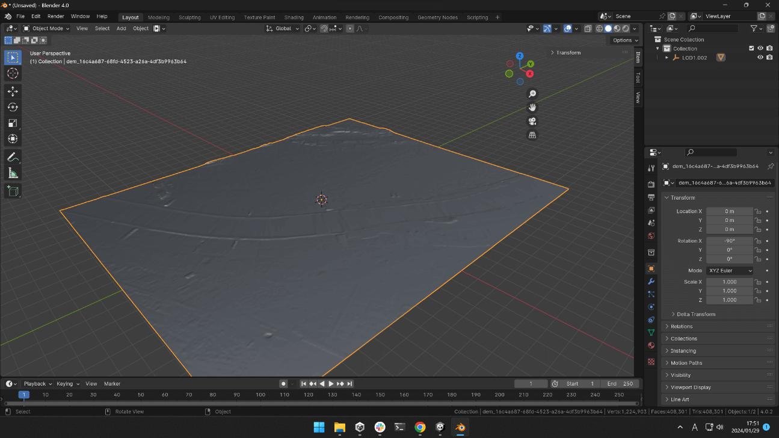Screen dimensions: 779x438
Task: Switch to solid viewport shading
Action: pos(608,28)
